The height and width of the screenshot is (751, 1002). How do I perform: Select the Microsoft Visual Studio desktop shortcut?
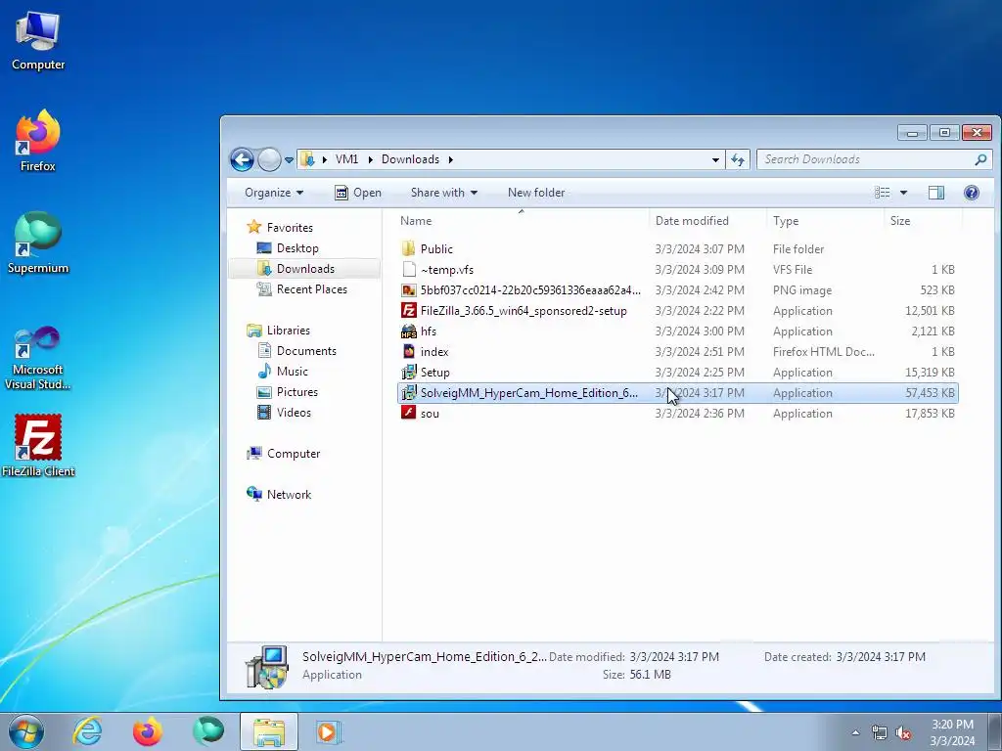[x=38, y=358]
